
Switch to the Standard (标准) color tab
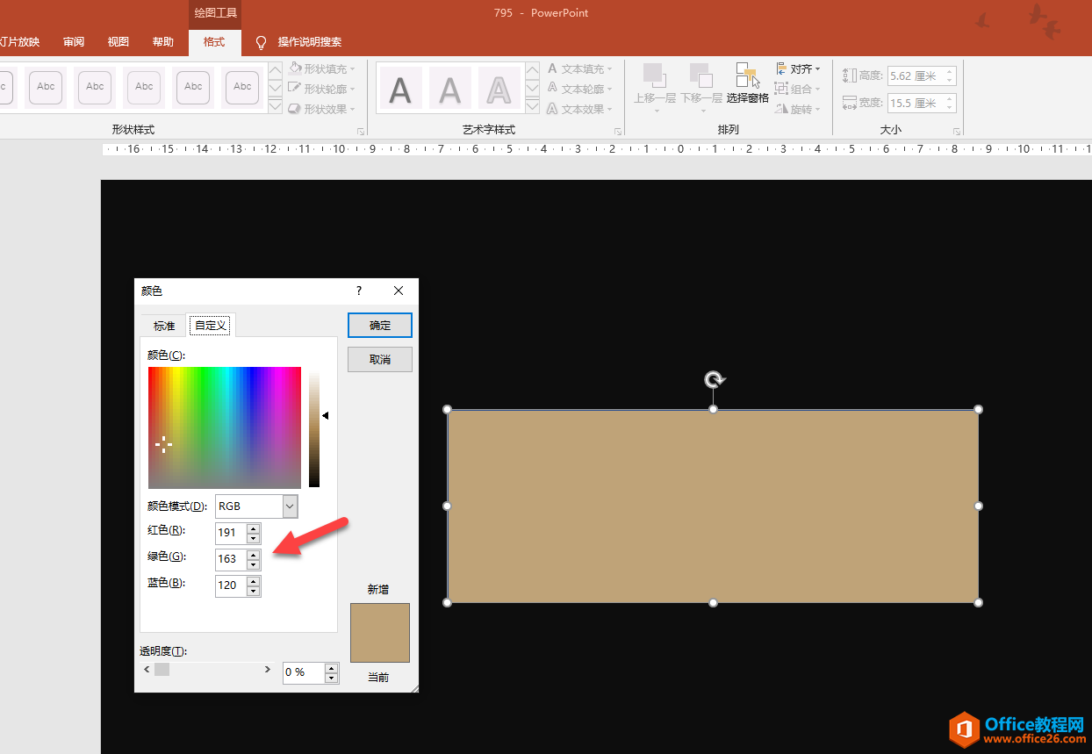(x=164, y=326)
